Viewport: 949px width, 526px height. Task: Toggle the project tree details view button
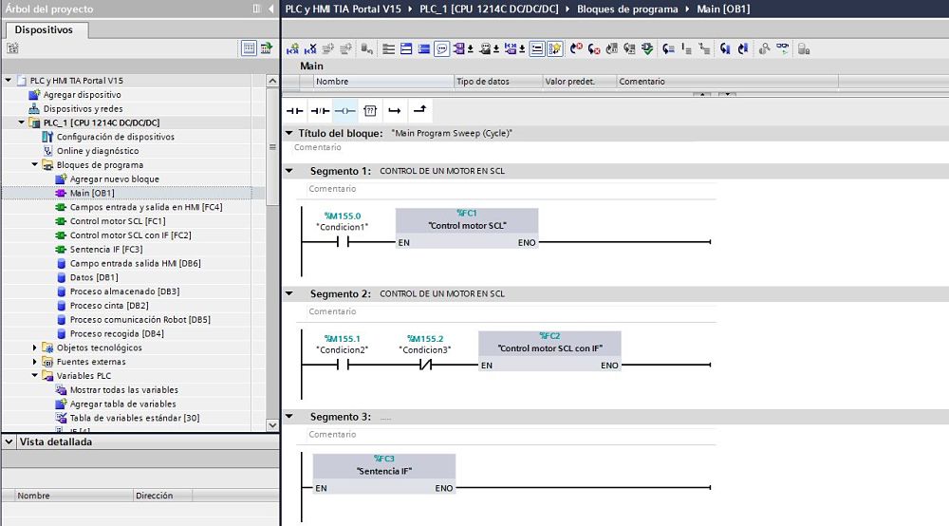(249, 47)
